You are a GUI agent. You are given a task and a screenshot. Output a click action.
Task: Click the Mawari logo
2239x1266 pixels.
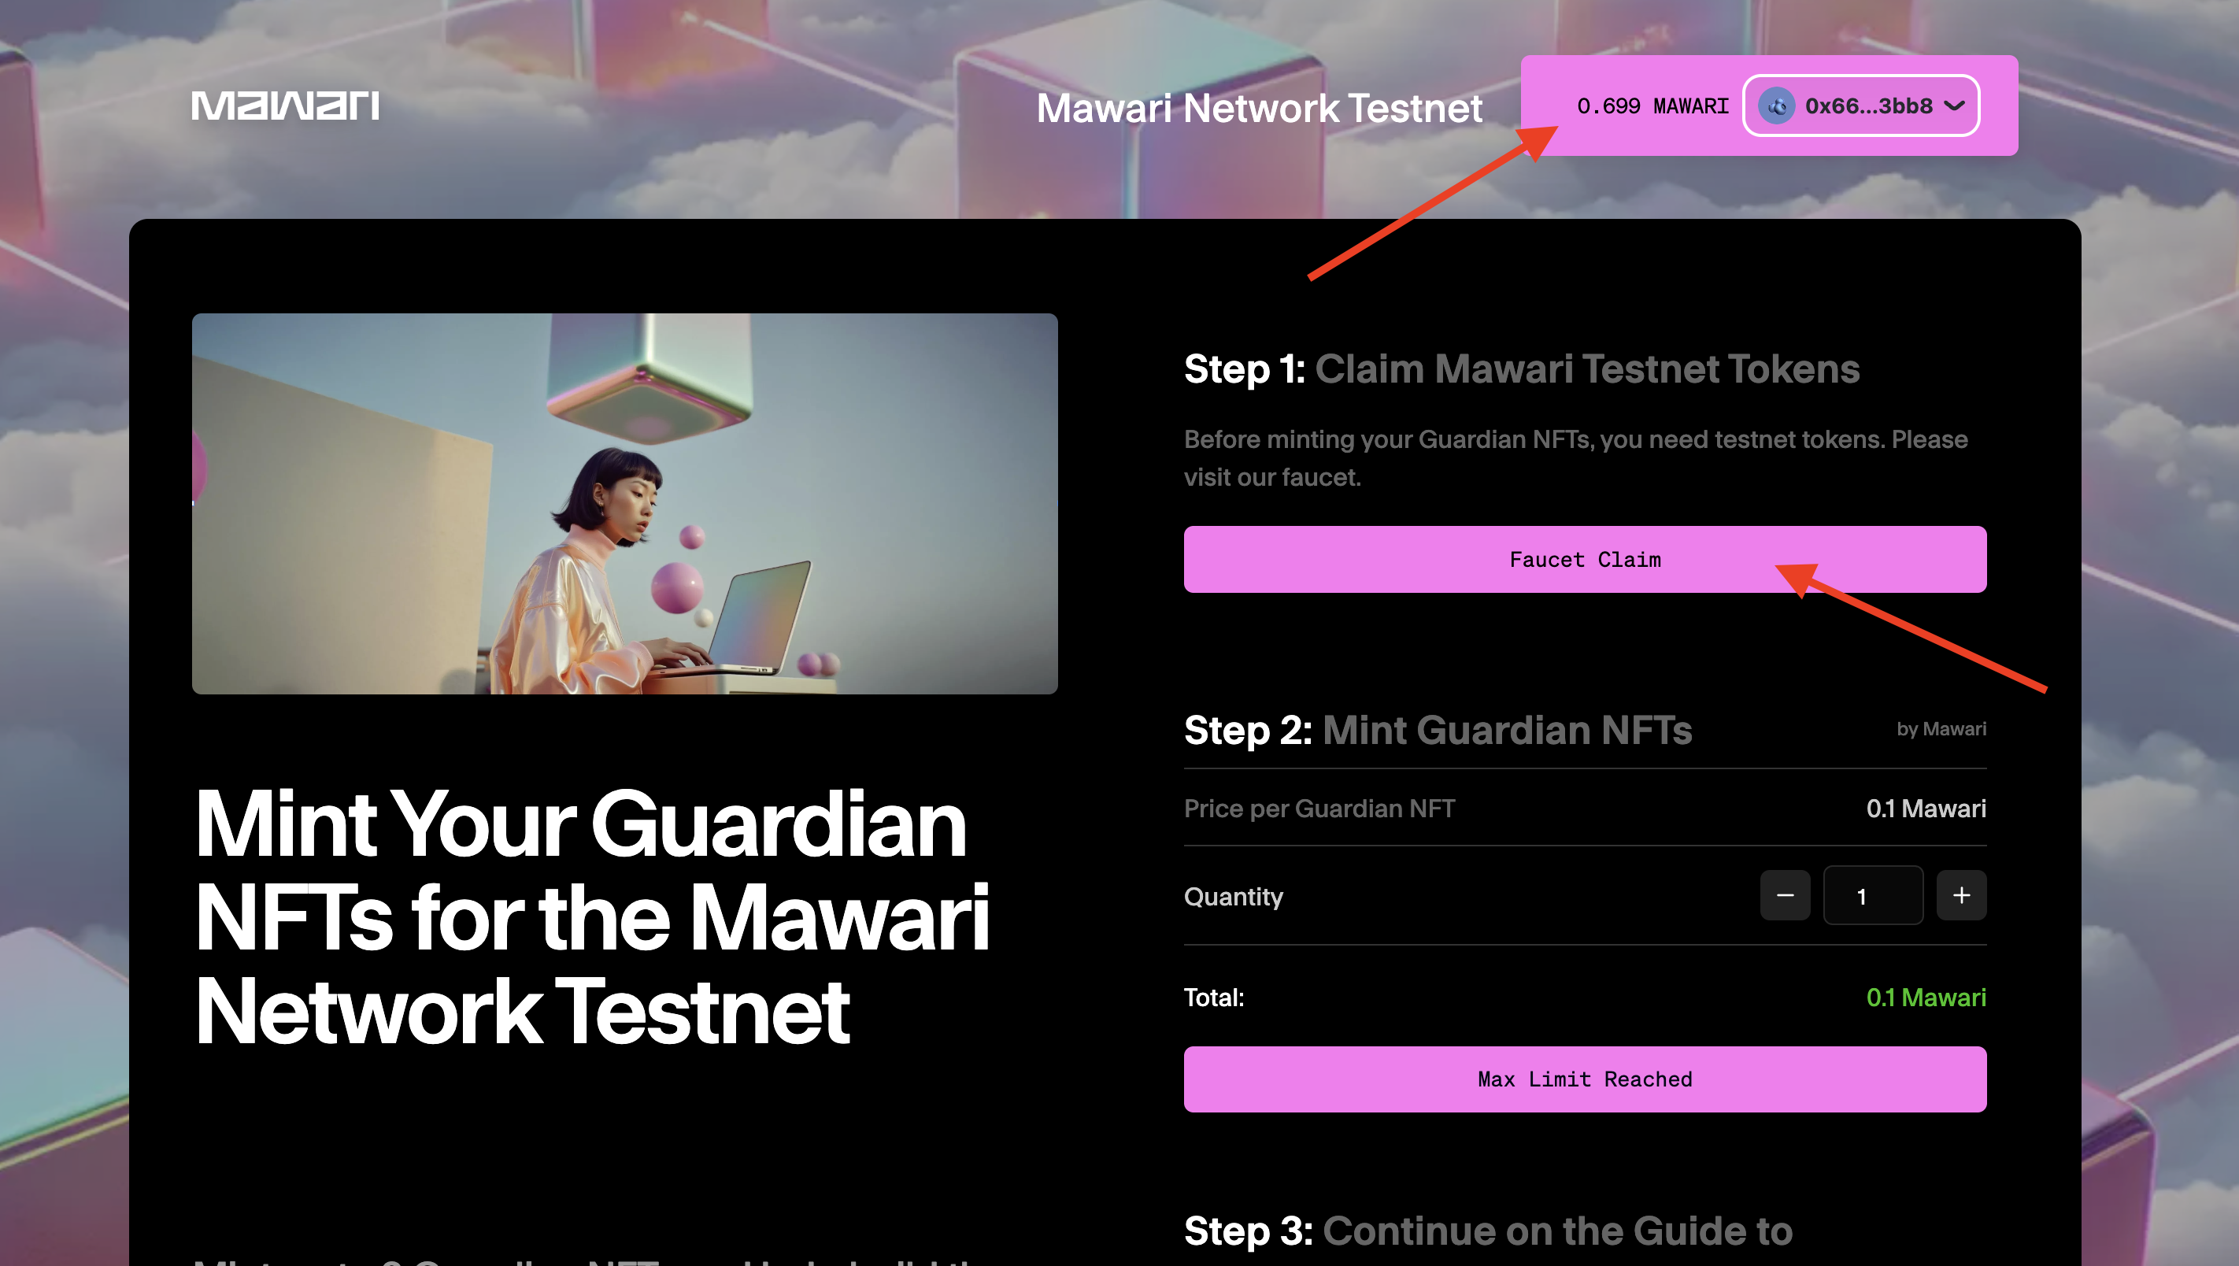pyautogui.click(x=285, y=106)
